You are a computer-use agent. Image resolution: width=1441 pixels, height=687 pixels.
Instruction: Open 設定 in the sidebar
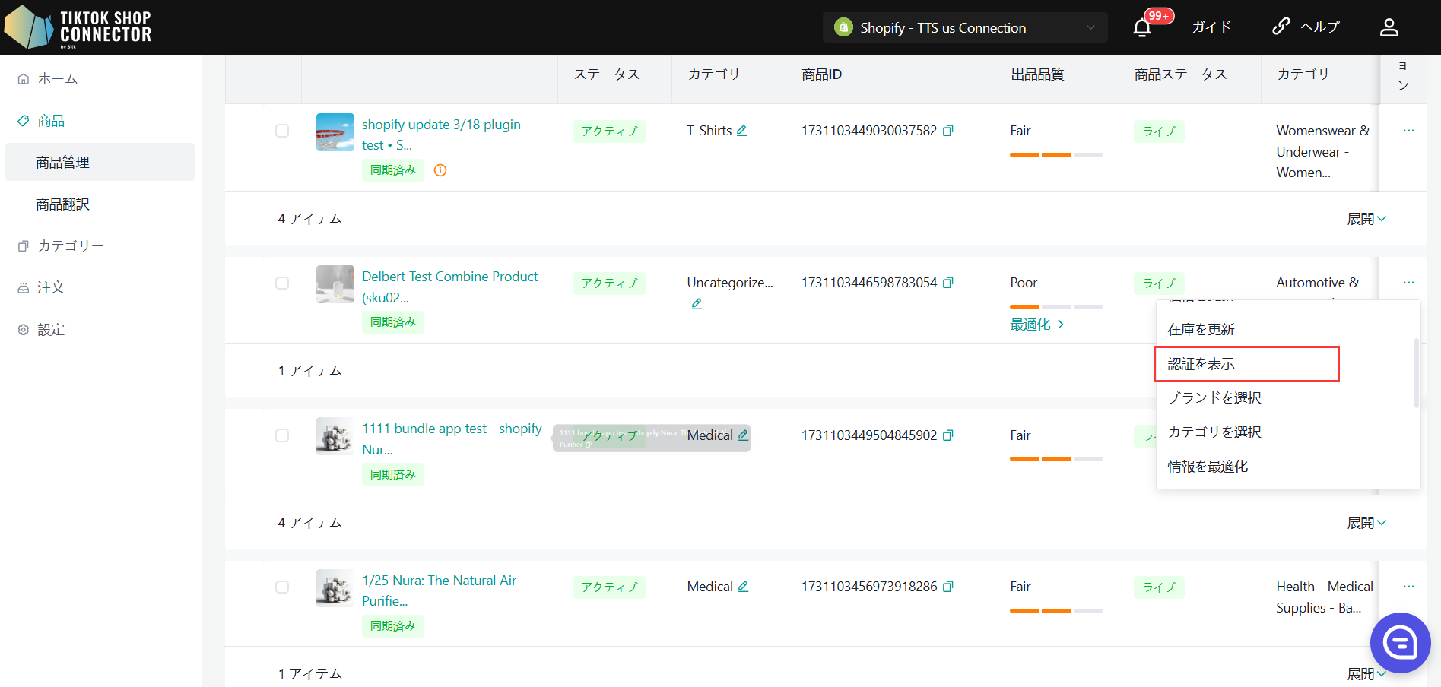coord(51,330)
